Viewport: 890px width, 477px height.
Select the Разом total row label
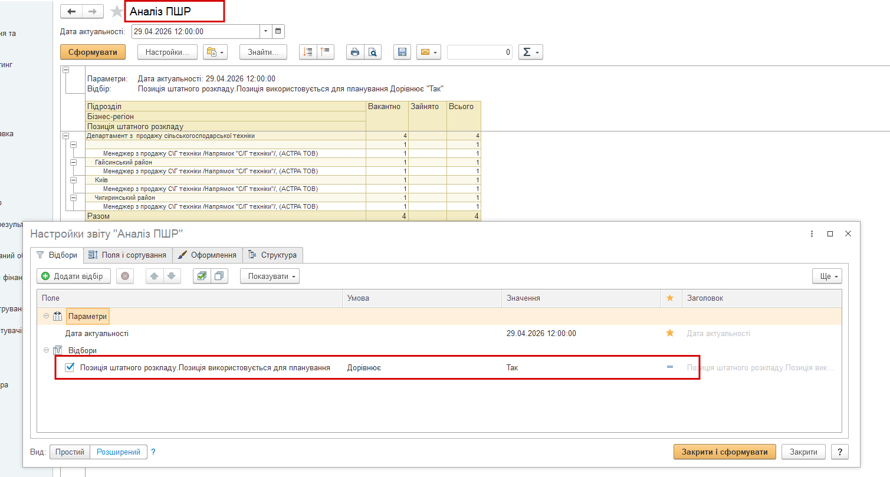[x=98, y=216]
